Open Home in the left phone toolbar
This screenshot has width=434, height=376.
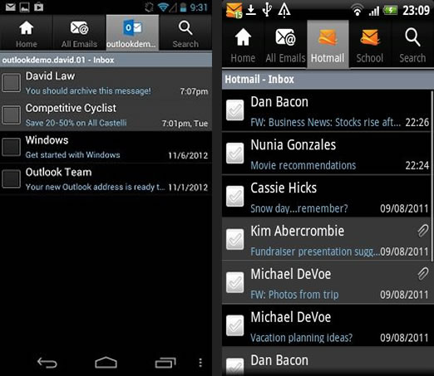[x=26, y=33]
